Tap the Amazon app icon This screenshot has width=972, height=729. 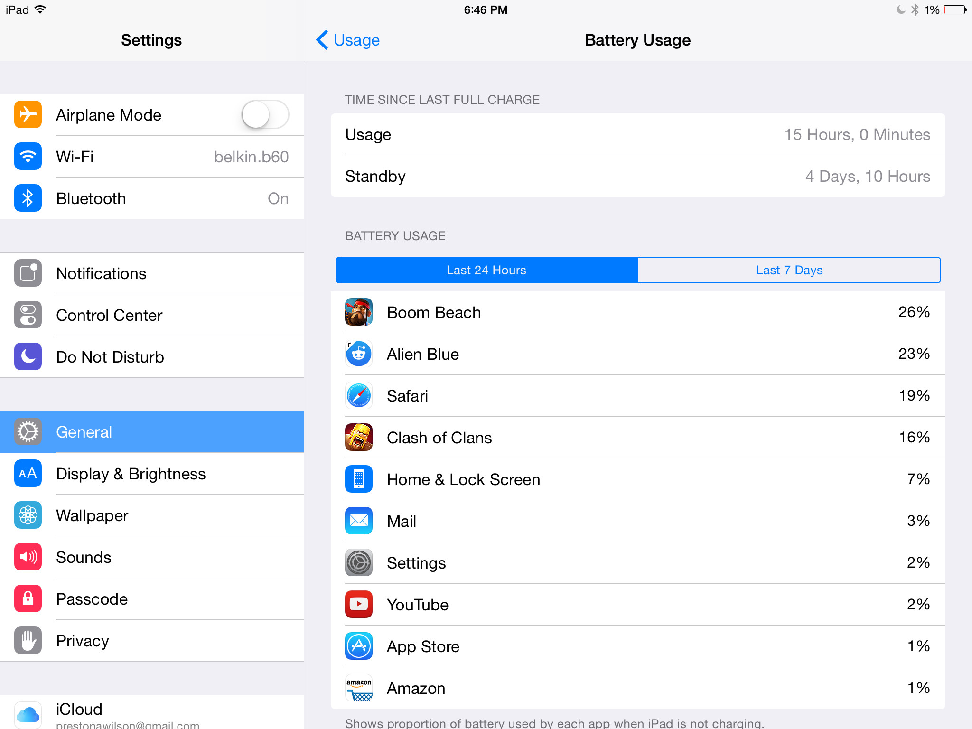(x=358, y=688)
